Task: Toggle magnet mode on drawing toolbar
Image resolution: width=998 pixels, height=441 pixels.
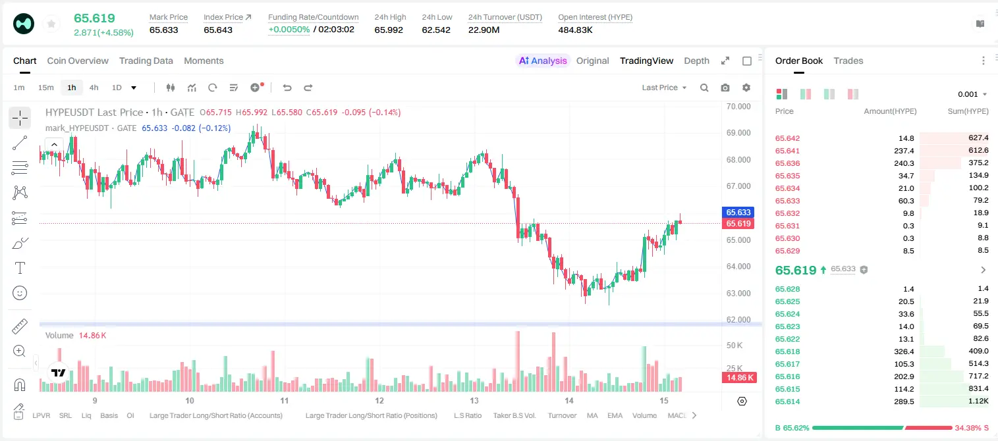Action: click(20, 384)
